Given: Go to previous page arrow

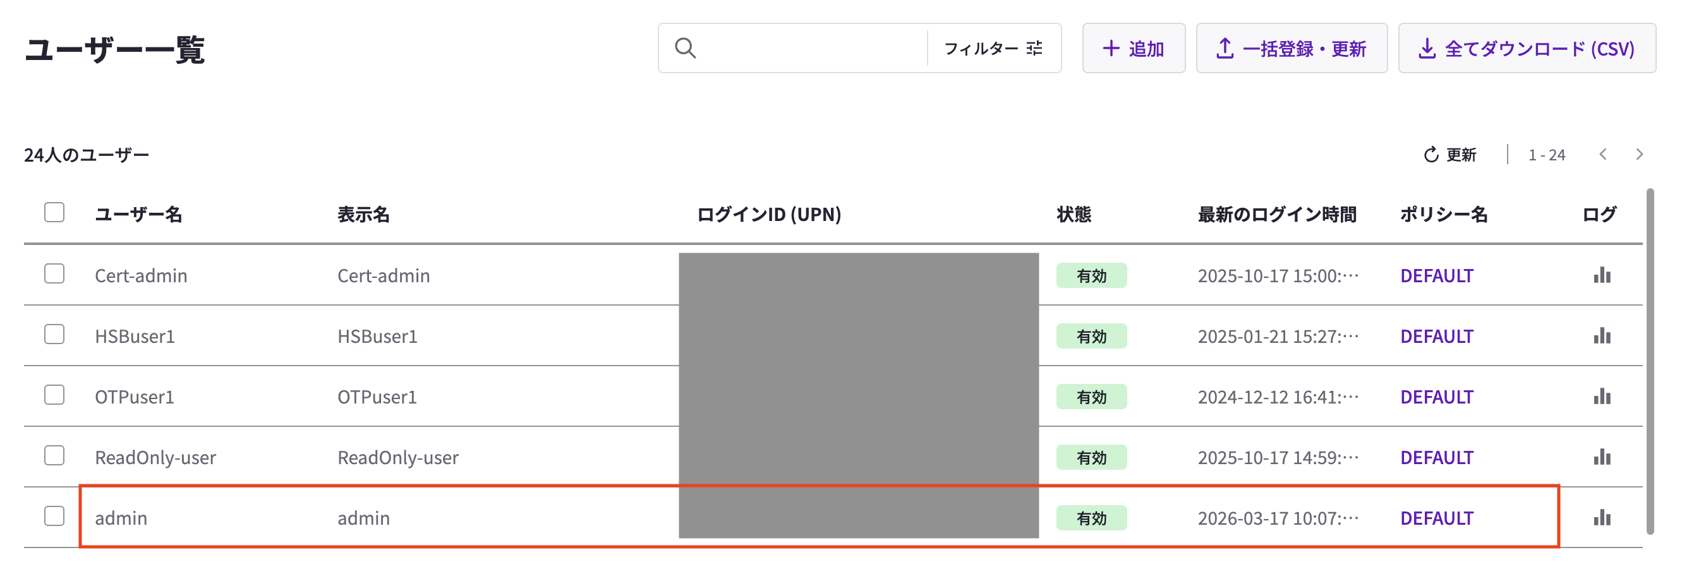Looking at the screenshot, I should point(1603,155).
